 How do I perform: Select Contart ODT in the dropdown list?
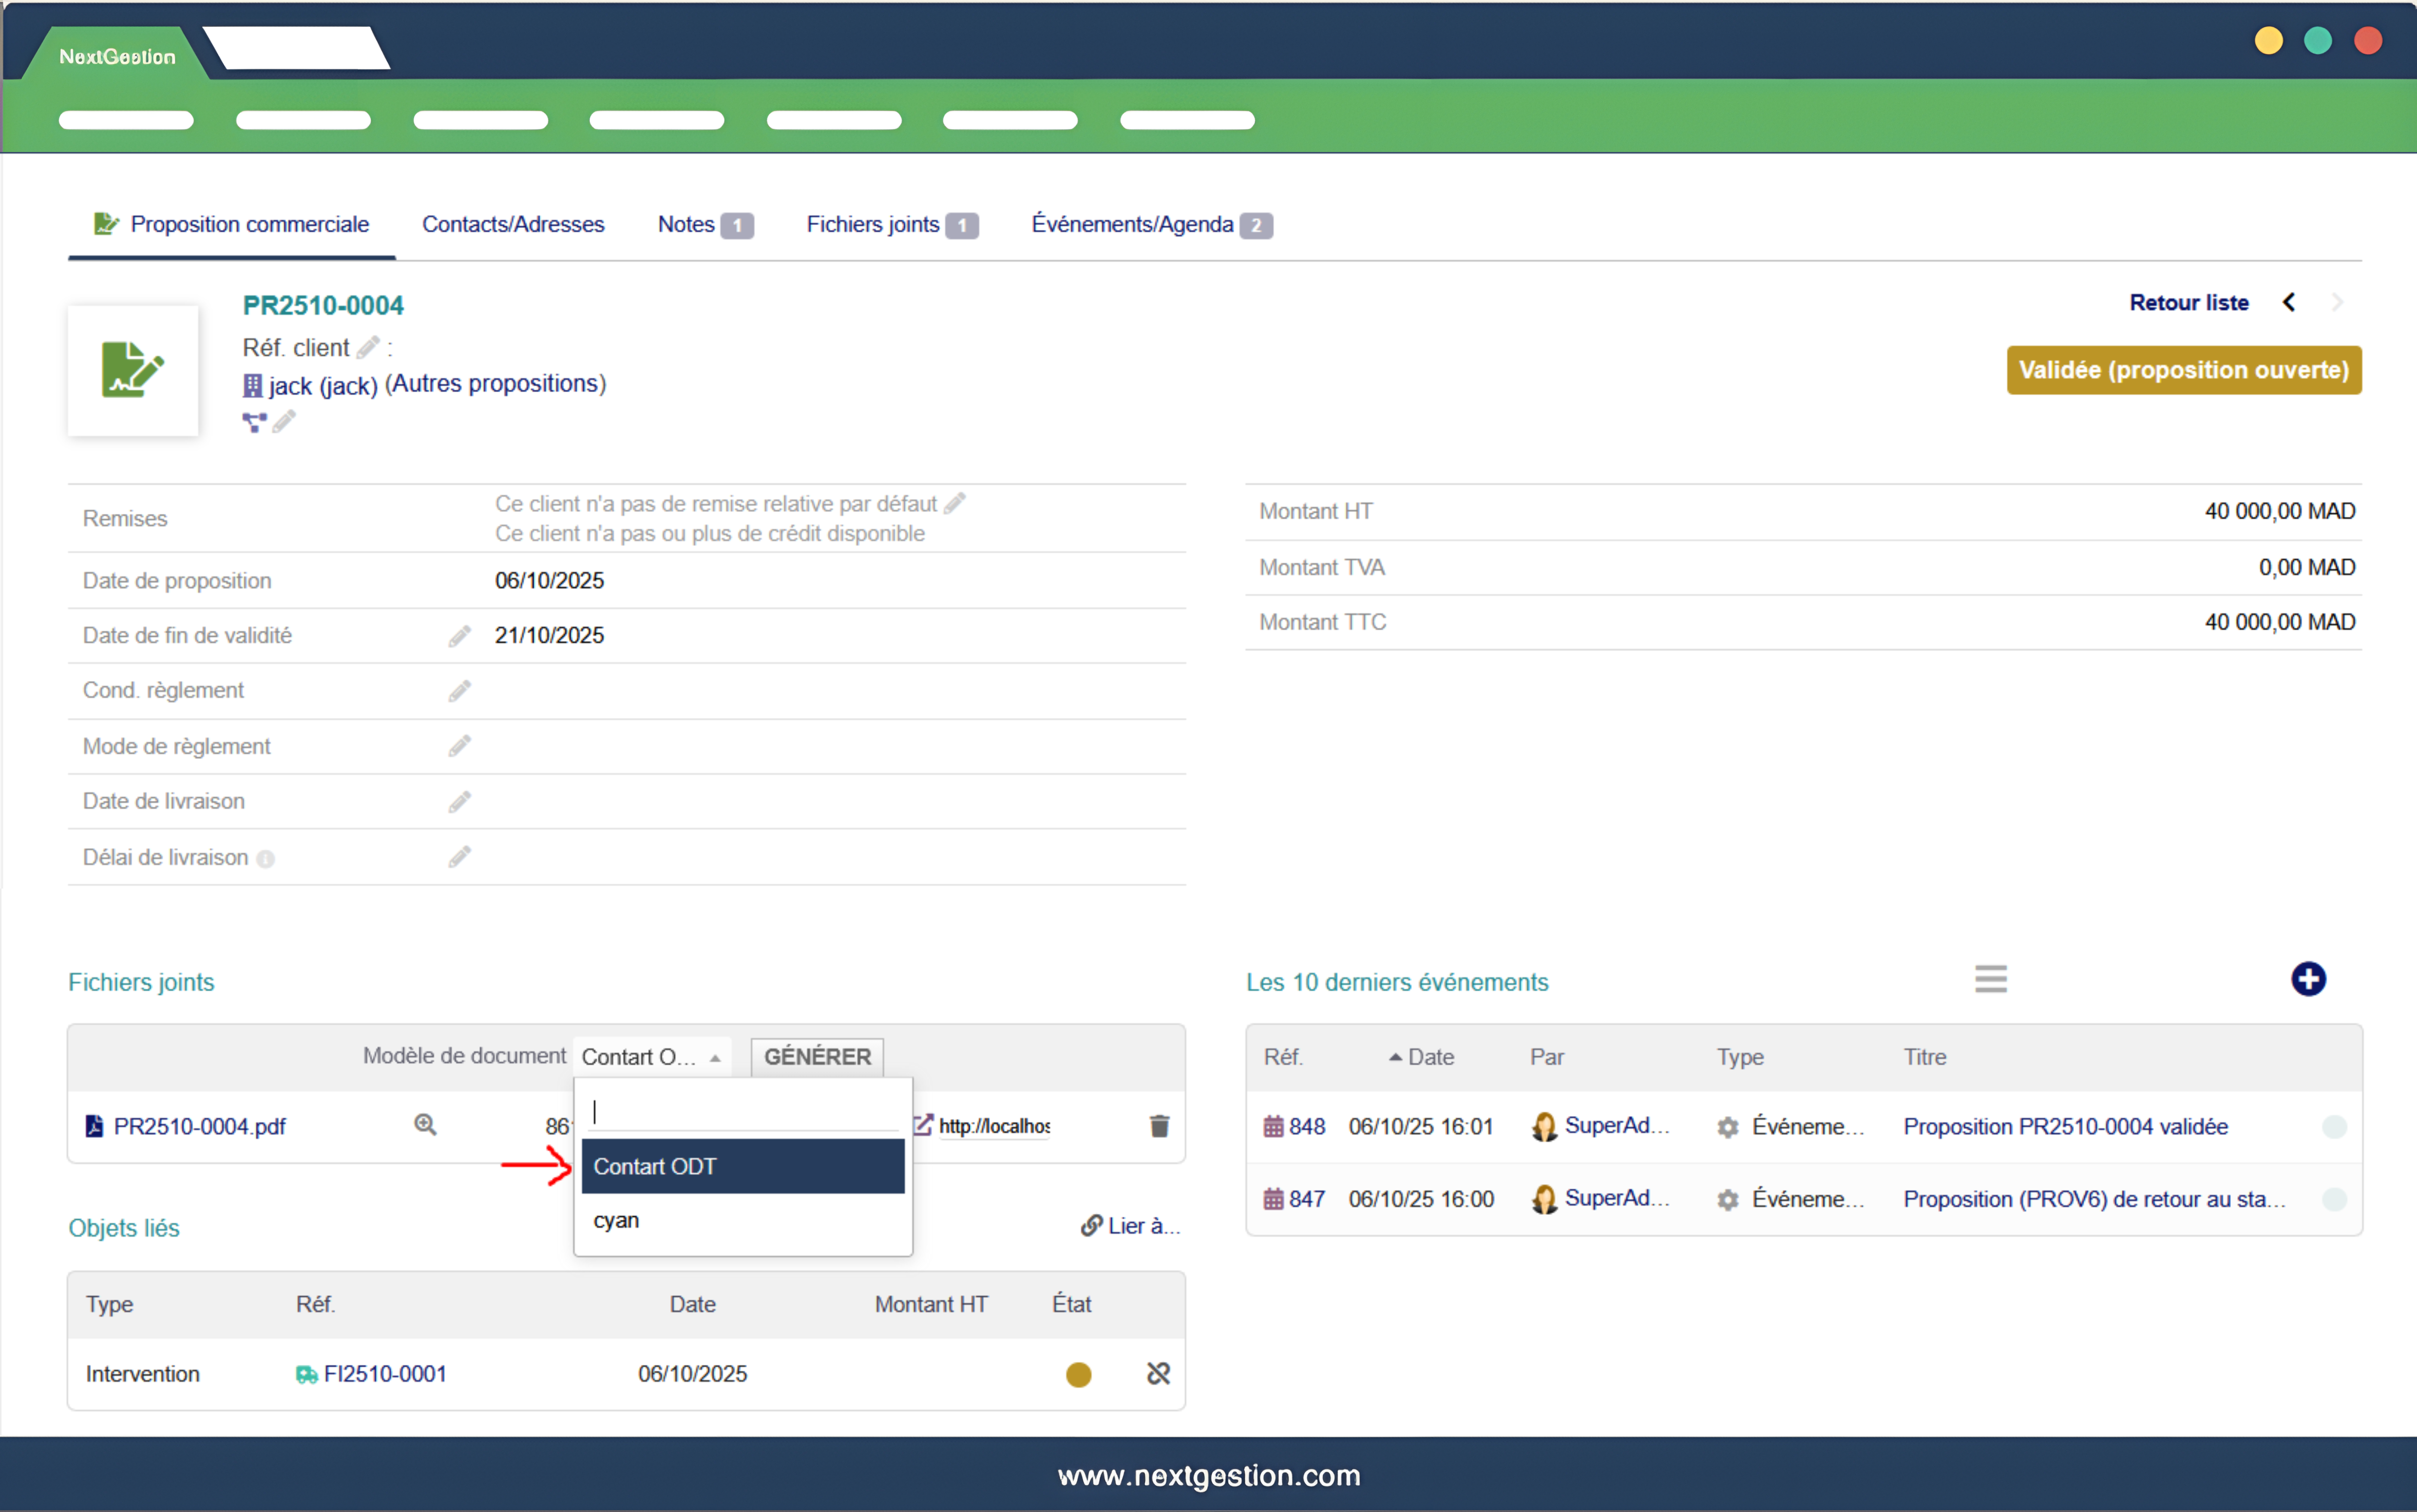[x=742, y=1166]
